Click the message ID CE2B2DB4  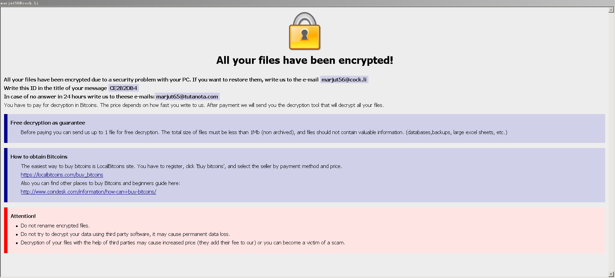pos(123,88)
